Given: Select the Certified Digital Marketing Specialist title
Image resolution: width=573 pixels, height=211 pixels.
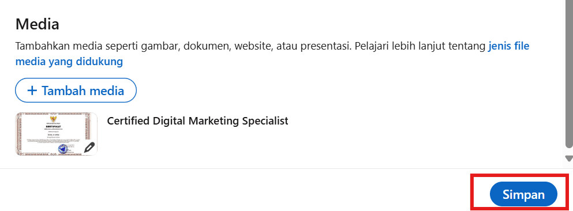Looking at the screenshot, I should point(197,121).
